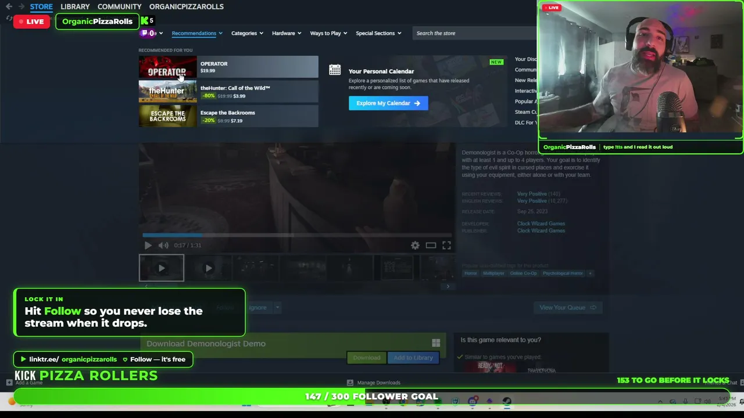This screenshot has width=744, height=418.
Task: Expand the Recommendations dropdown menu
Action: coord(197,33)
